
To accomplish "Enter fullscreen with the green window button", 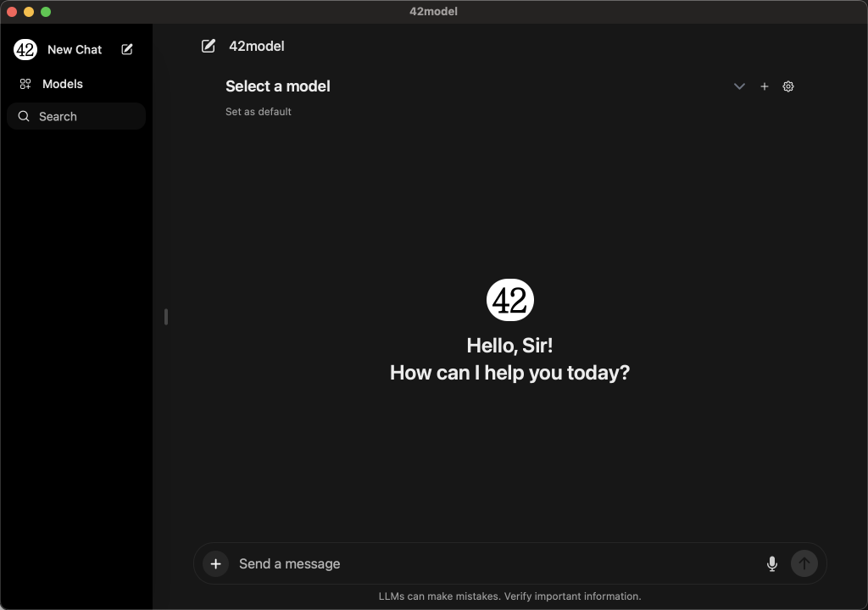I will coord(46,12).
